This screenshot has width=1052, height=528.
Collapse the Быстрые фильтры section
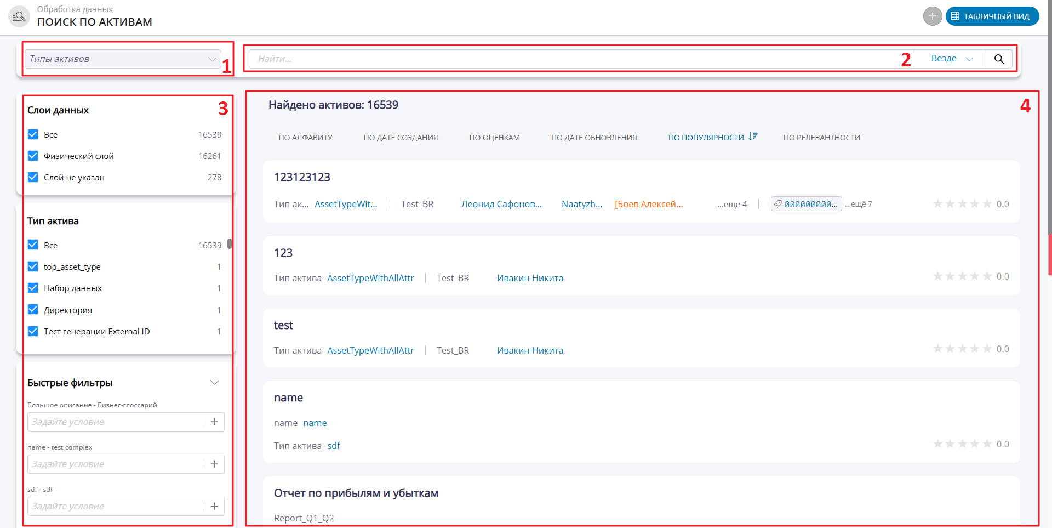click(x=214, y=383)
